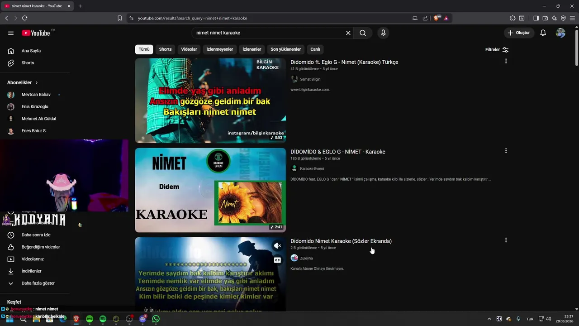579x326 pixels.
Task: Go to the YouTube logo home link
Action: click(x=36, y=33)
